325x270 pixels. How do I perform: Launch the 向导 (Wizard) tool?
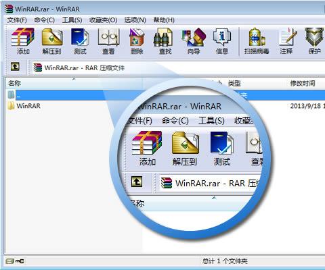coord(194,41)
